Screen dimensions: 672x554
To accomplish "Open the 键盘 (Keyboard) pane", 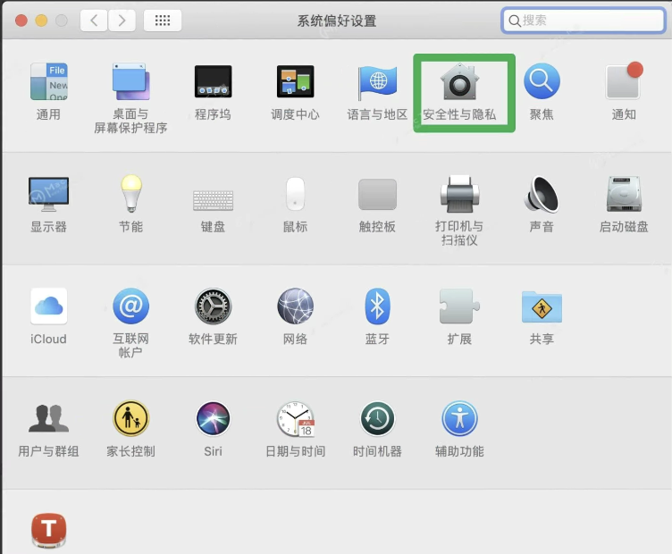I will [x=213, y=200].
